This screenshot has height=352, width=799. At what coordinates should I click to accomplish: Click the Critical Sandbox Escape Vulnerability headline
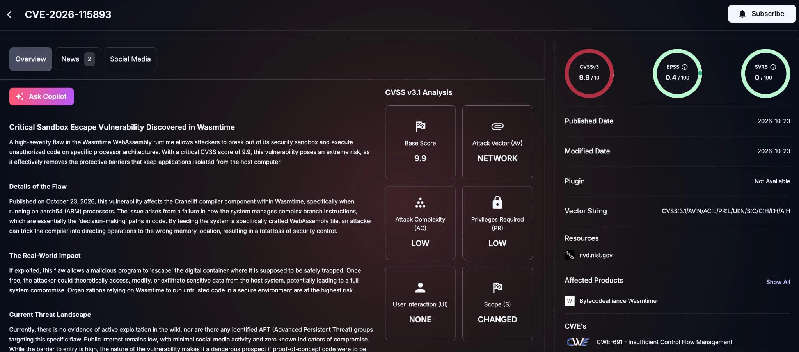[122, 127]
